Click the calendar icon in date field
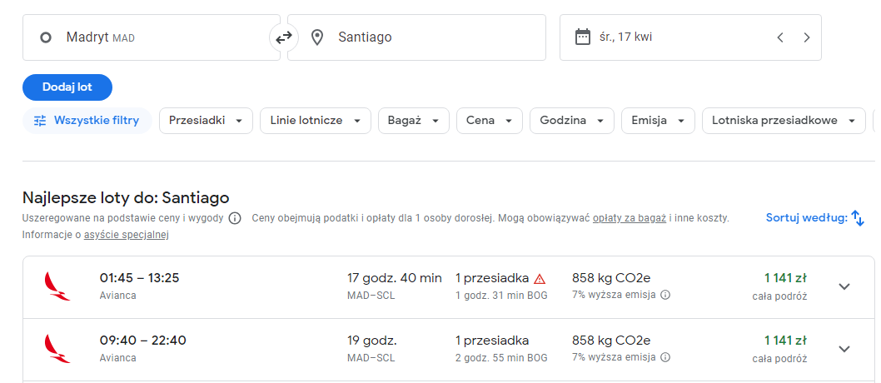Screen dimensions: 881x383 (583, 37)
